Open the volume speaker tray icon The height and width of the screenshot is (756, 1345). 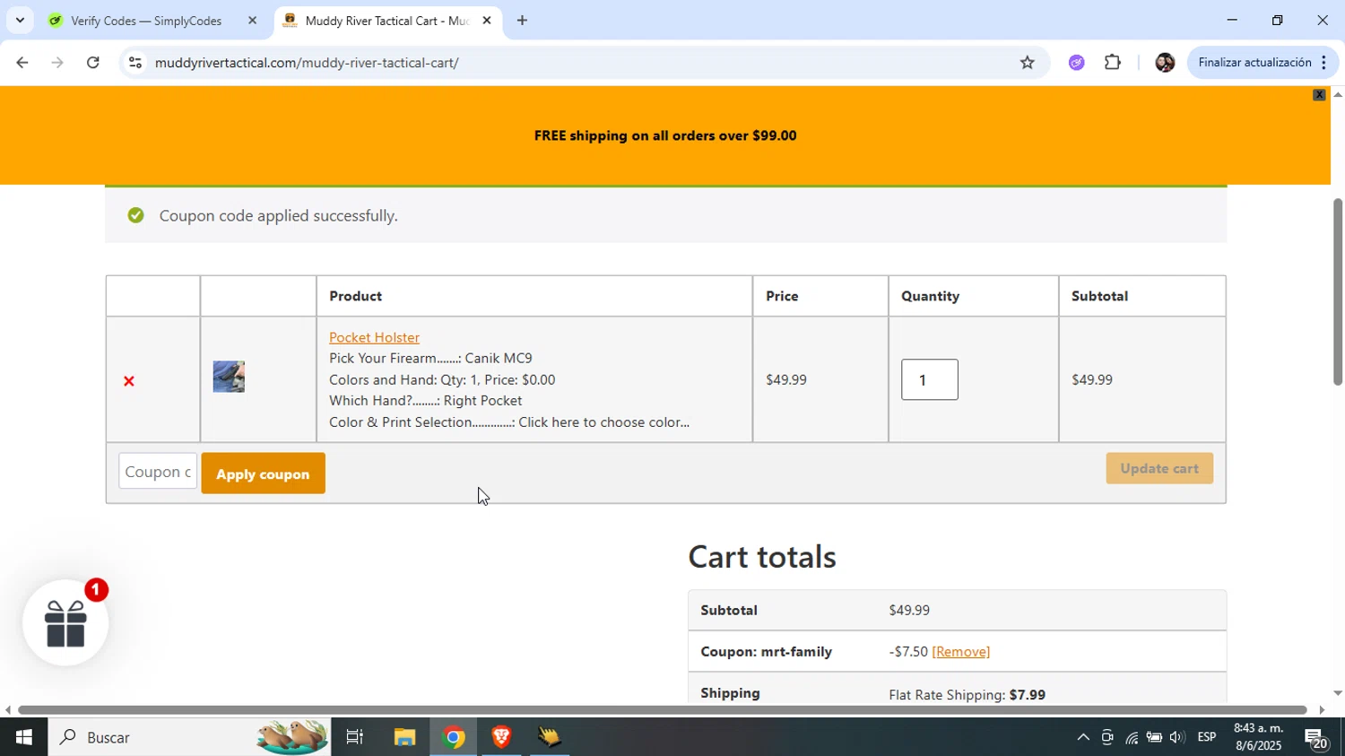pos(1177,737)
